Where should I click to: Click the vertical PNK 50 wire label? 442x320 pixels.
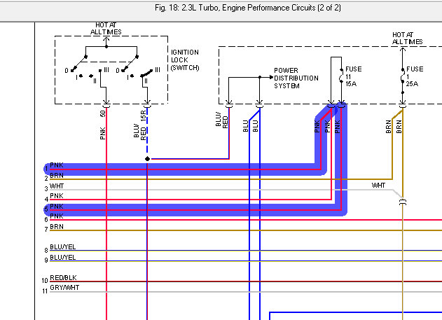[103, 132]
